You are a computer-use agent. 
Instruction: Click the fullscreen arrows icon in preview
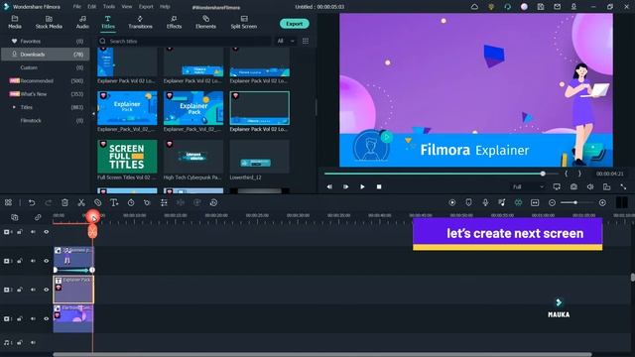click(x=623, y=186)
